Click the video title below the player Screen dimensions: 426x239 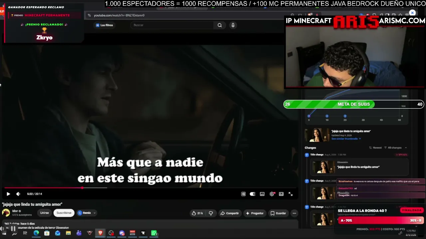click(x=32, y=204)
